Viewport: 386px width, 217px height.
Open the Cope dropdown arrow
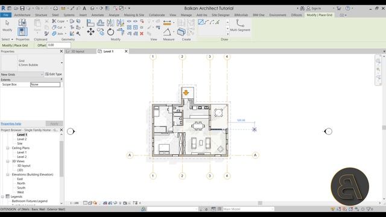point(67,21)
